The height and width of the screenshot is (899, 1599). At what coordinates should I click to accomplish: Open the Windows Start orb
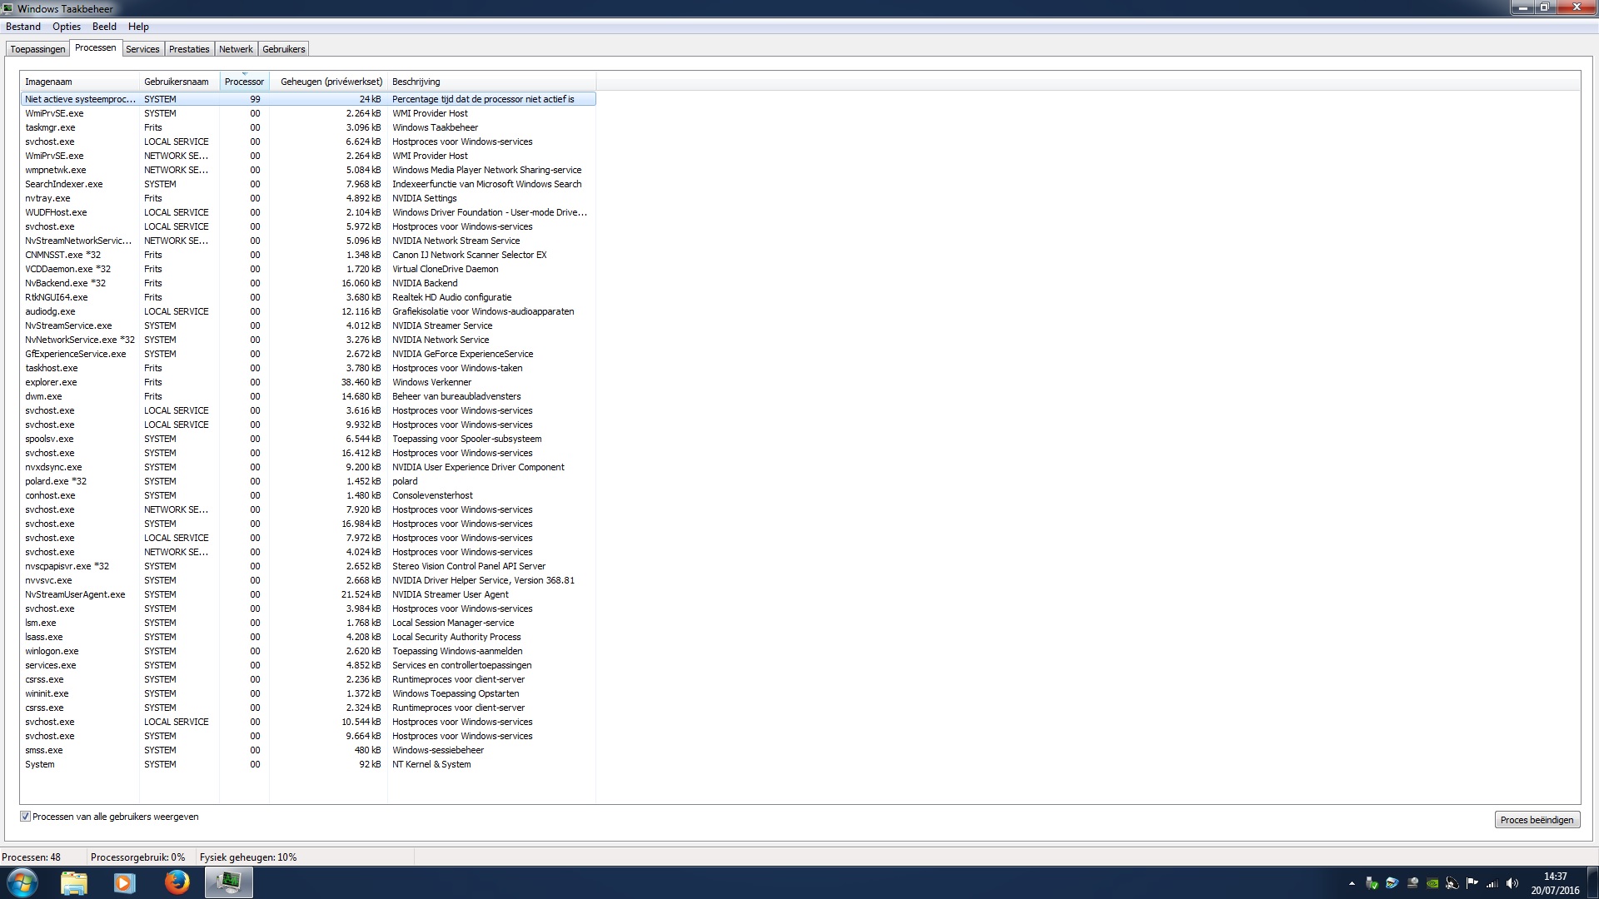click(x=22, y=882)
